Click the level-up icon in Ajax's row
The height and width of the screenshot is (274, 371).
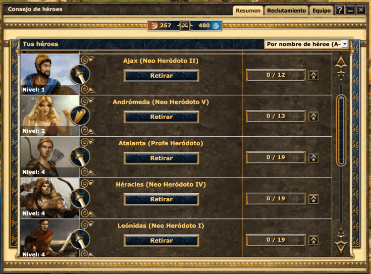tap(313, 76)
